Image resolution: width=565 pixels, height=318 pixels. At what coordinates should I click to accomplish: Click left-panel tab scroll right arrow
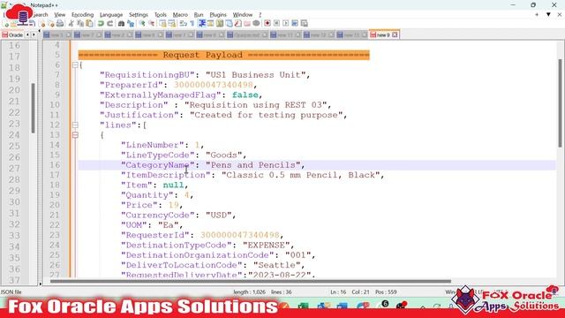point(34,35)
